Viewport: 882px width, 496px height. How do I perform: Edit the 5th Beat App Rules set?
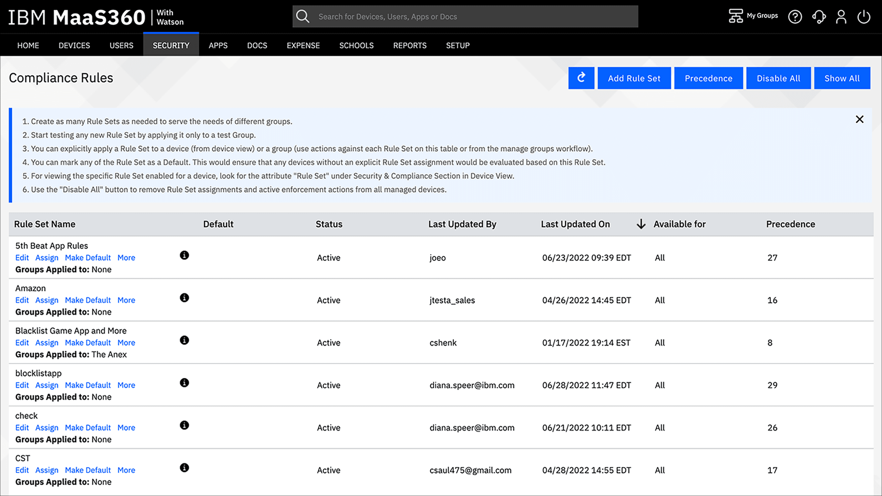(x=22, y=258)
